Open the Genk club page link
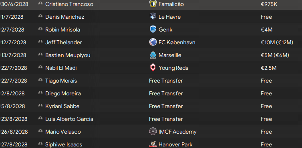This screenshot has width=302, height=148. tap(165, 30)
